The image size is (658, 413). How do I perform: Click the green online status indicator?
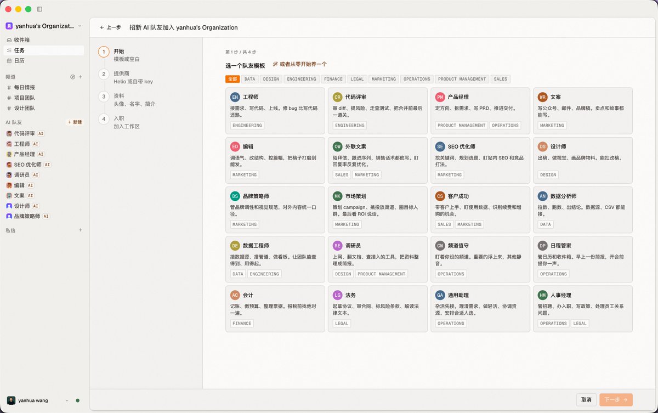point(78,400)
